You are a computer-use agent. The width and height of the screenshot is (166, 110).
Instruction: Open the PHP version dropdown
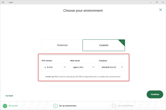click(54, 67)
